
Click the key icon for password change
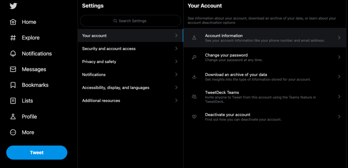point(194,57)
